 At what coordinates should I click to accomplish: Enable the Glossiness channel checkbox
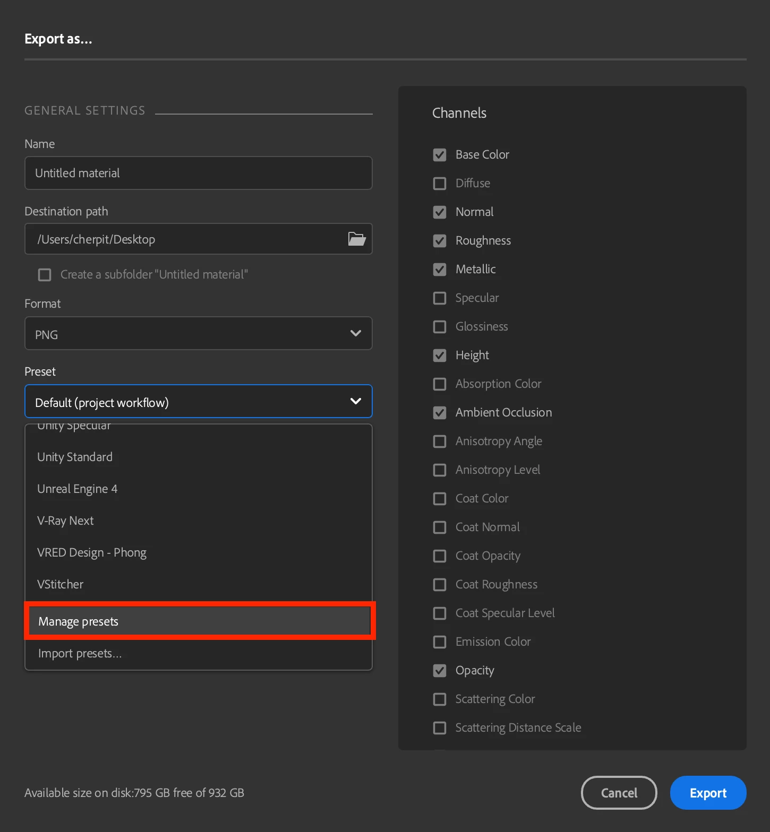[x=440, y=327]
